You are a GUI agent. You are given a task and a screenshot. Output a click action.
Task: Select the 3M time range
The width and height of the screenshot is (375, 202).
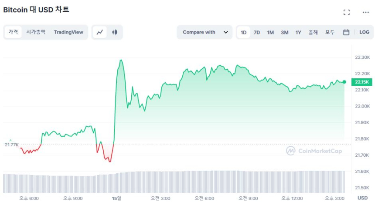(284, 32)
